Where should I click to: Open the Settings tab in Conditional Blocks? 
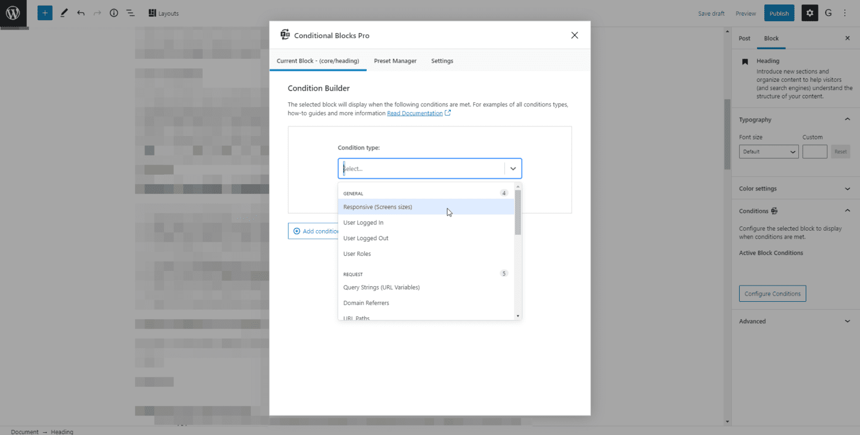[442, 60]
